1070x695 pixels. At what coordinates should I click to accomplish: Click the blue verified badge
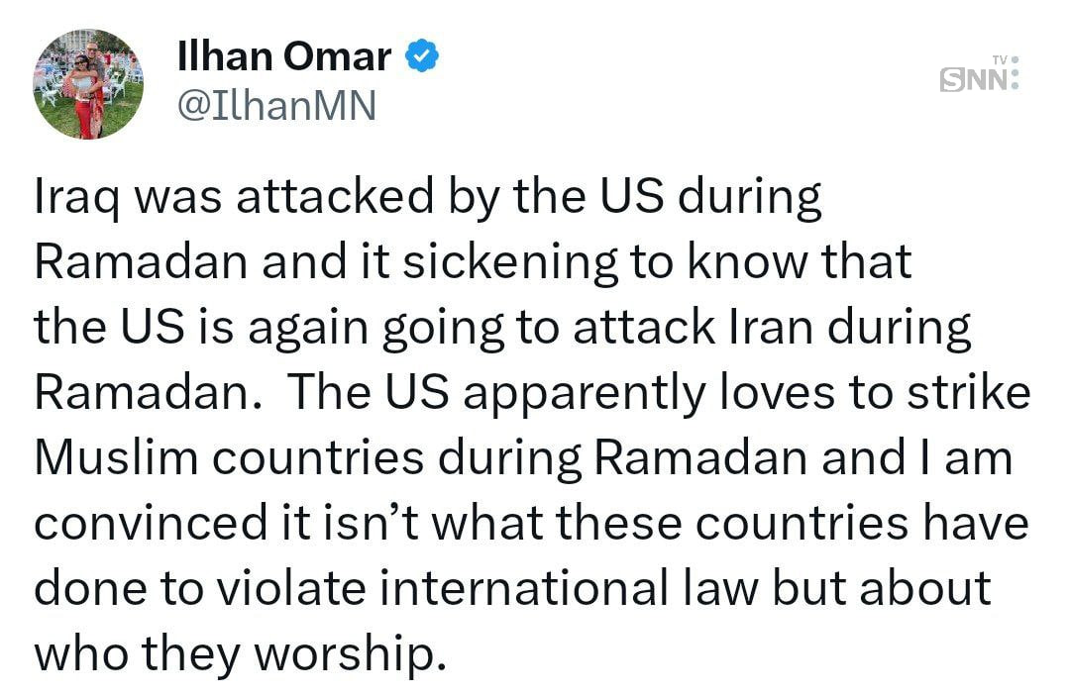click(x=424, y=57)
